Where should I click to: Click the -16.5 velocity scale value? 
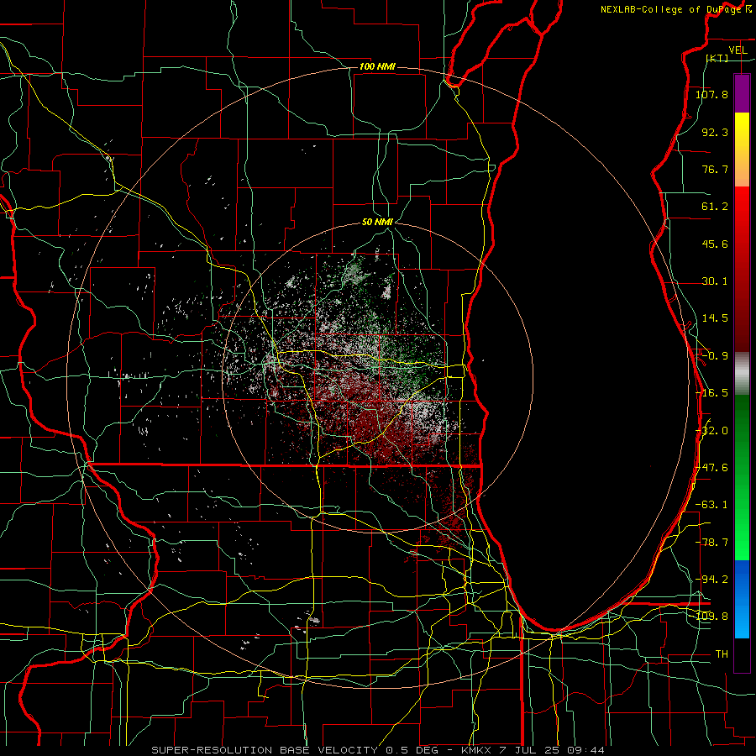(711, 393)
